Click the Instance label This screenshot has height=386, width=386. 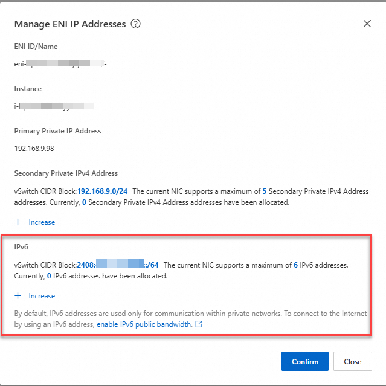click(x=28, y=89)
